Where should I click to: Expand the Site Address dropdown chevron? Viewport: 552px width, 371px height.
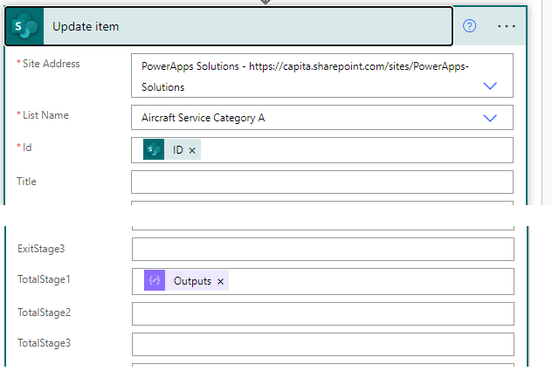490,86
